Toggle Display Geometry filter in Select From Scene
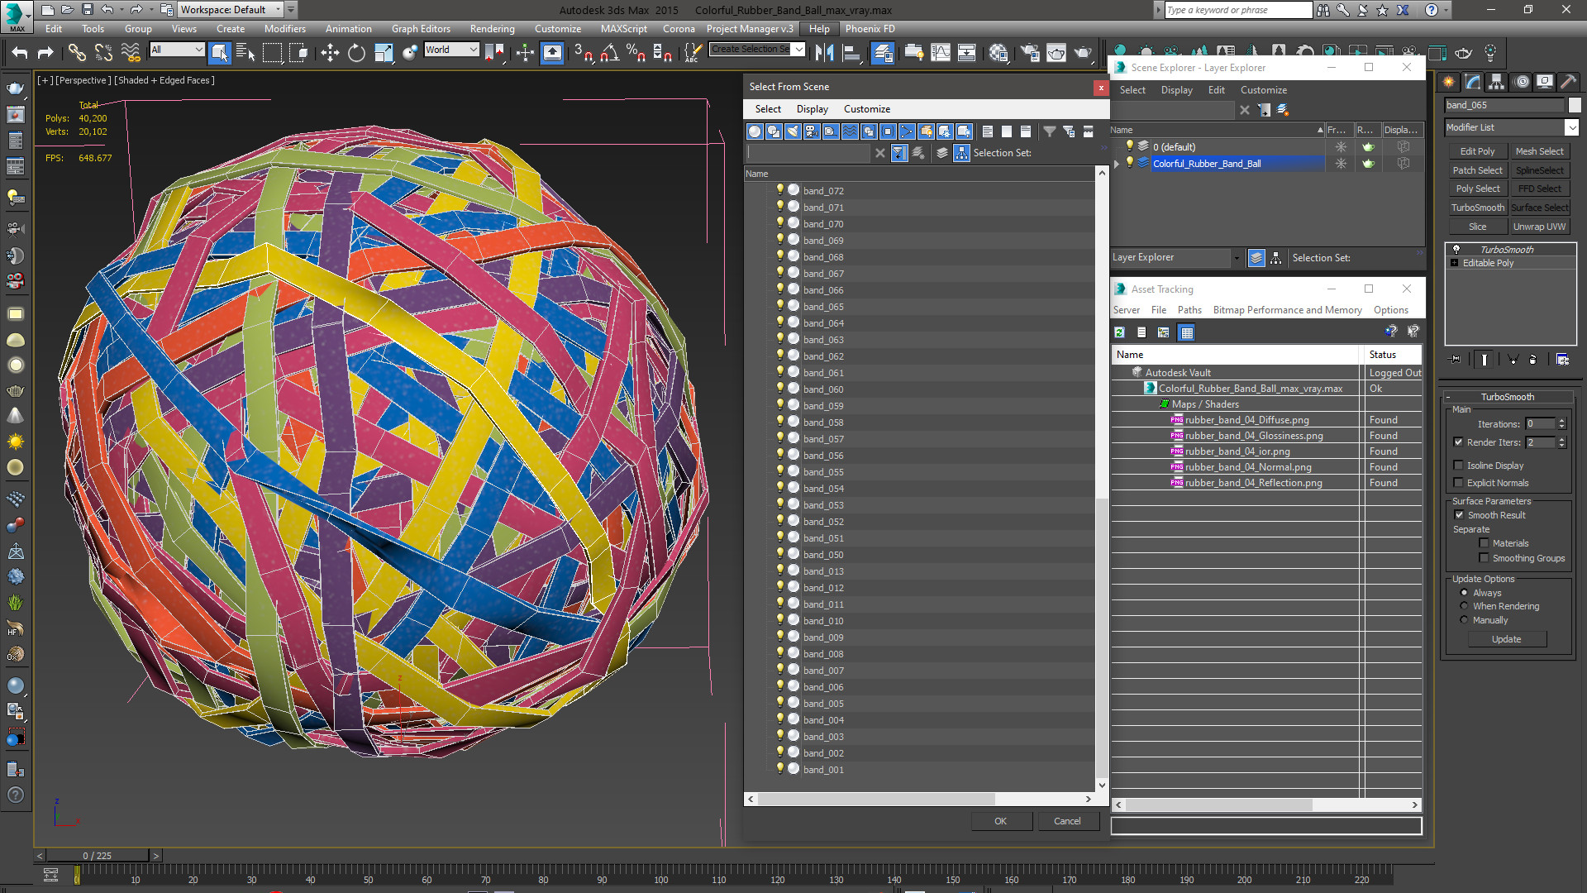Image resolution: width=1587 pixels, height=893 pixels. [755, 131]
